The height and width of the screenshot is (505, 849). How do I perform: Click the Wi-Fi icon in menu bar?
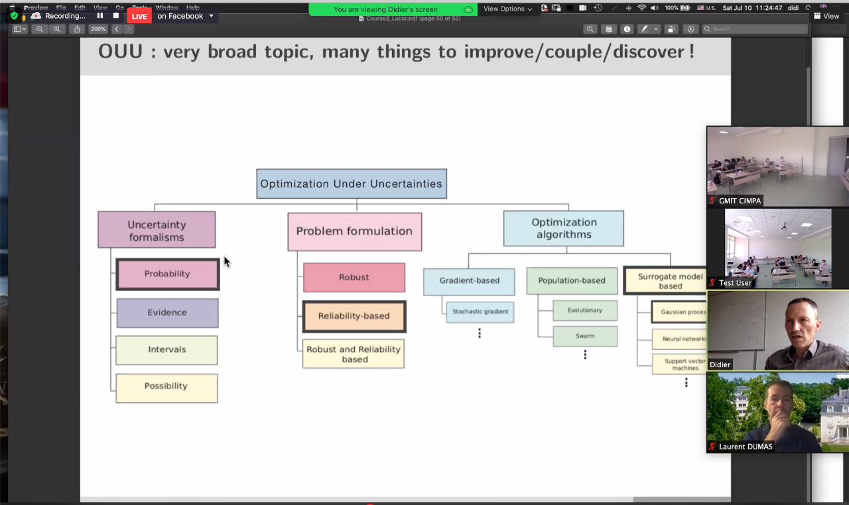641,8
